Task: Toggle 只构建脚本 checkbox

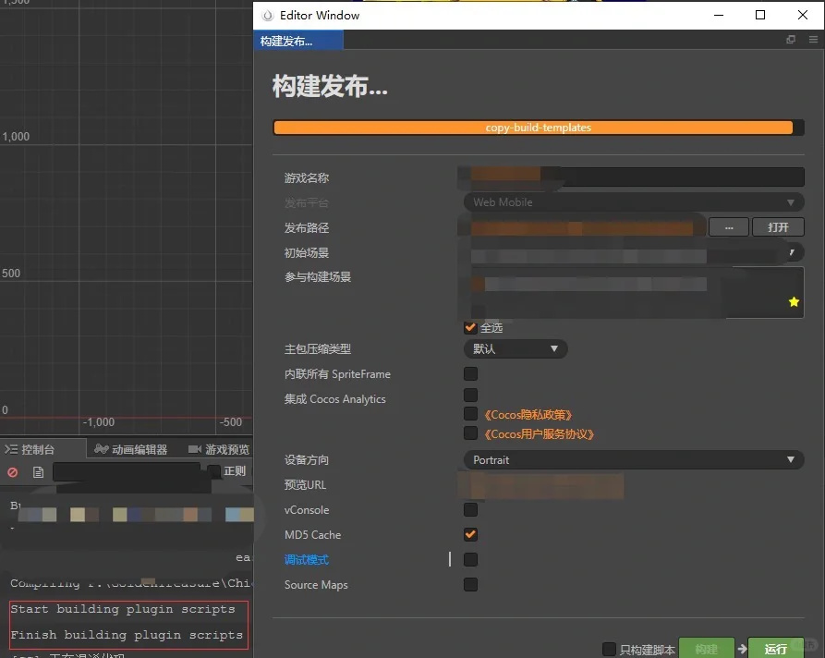Action: (609, 649)
